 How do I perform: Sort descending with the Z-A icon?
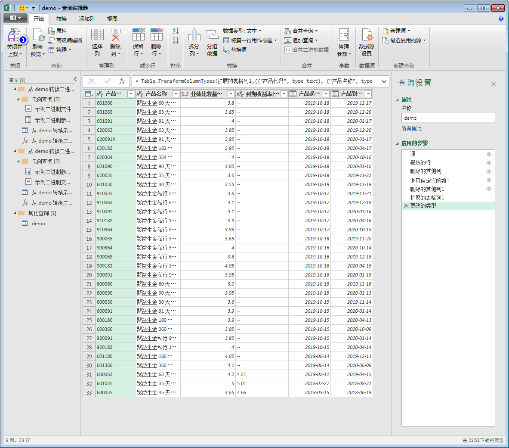(176, 40)
